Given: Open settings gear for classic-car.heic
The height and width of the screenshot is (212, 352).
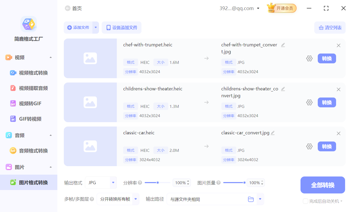Looking at the screenshot, I should tap(309, 146).
